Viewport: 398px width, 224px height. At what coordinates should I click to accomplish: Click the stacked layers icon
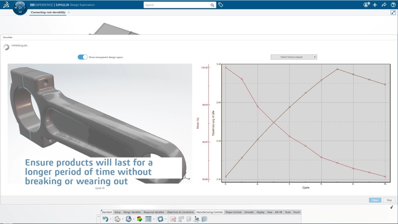tap(204, 219)
